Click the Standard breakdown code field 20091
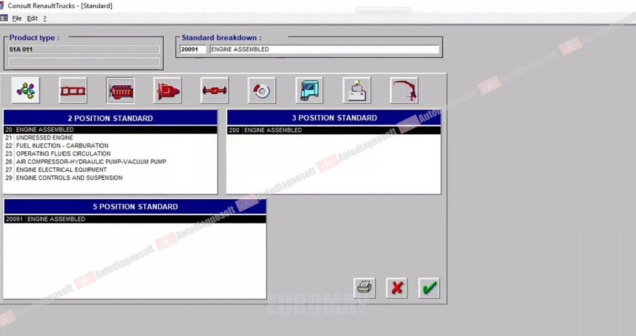The height and width of the screenshot is (336, 636). [x=193, y=49]
